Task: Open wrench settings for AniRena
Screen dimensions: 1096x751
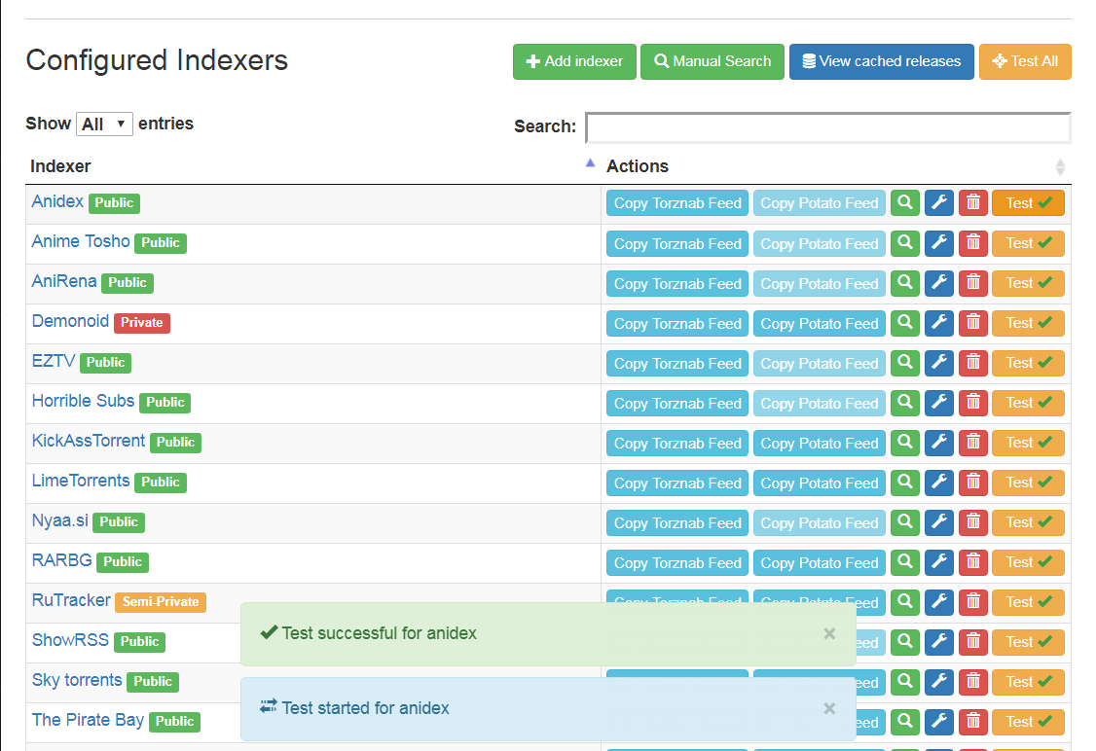Action: (x=938, y=283)
